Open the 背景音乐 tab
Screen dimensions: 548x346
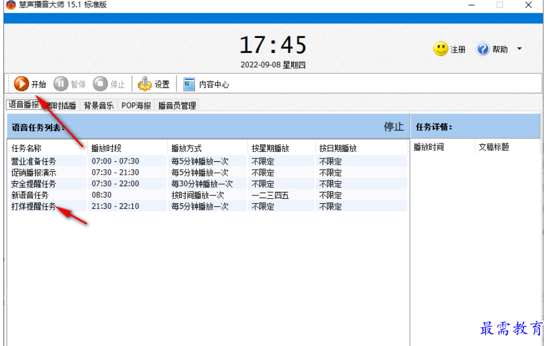click(x=98, y=104)
